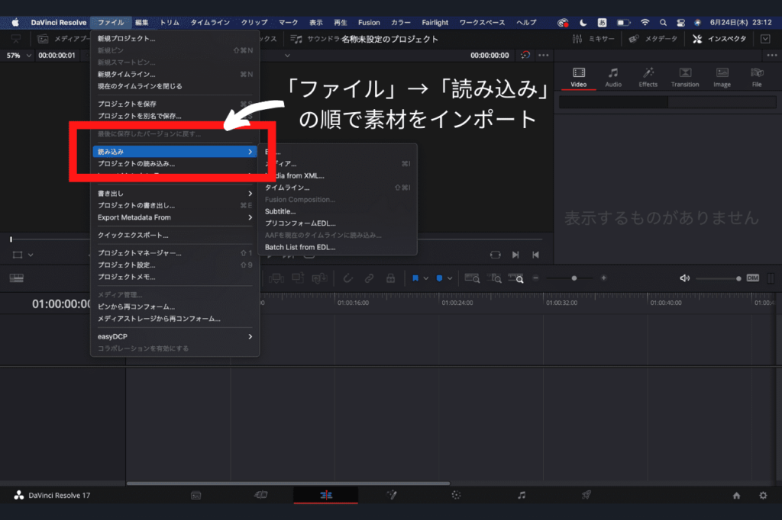Open the Media page icon
This screenshot has height=520, width=782.
[x=196, y=495]
